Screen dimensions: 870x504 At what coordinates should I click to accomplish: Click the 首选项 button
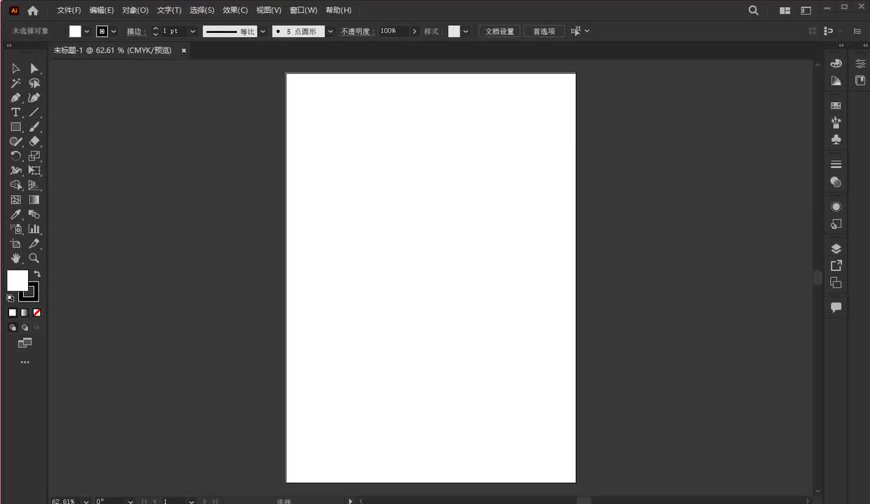point(544,31)
